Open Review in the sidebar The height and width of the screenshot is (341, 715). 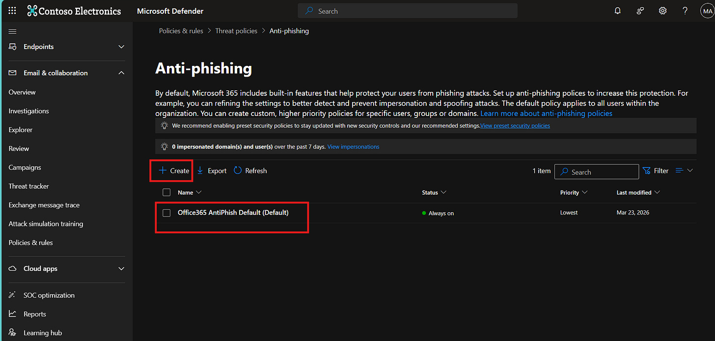click(19, 148)
